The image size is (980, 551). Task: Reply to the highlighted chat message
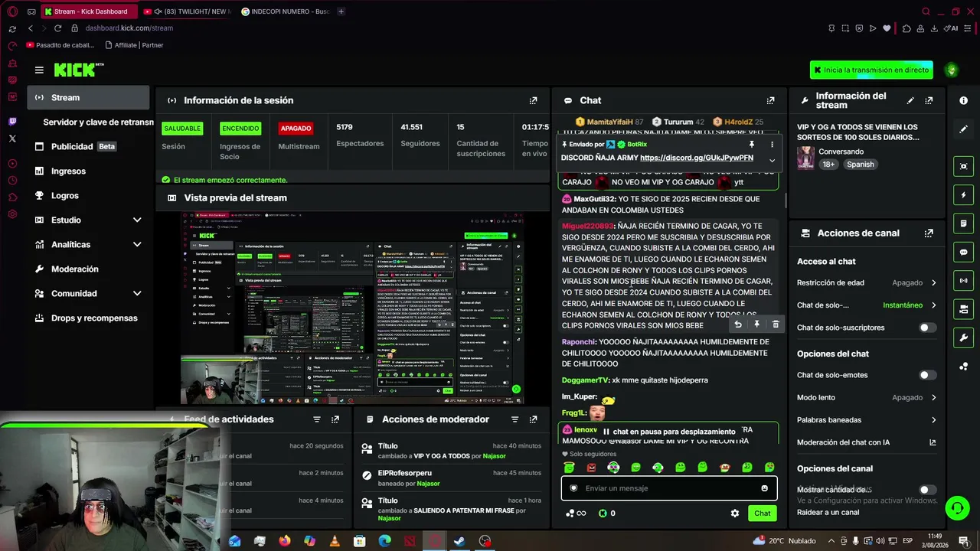coord(738,324)
